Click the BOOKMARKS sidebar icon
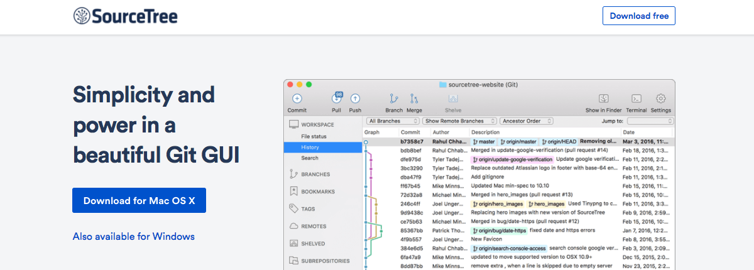Screen dimensions: 754x270 point(293,191)
